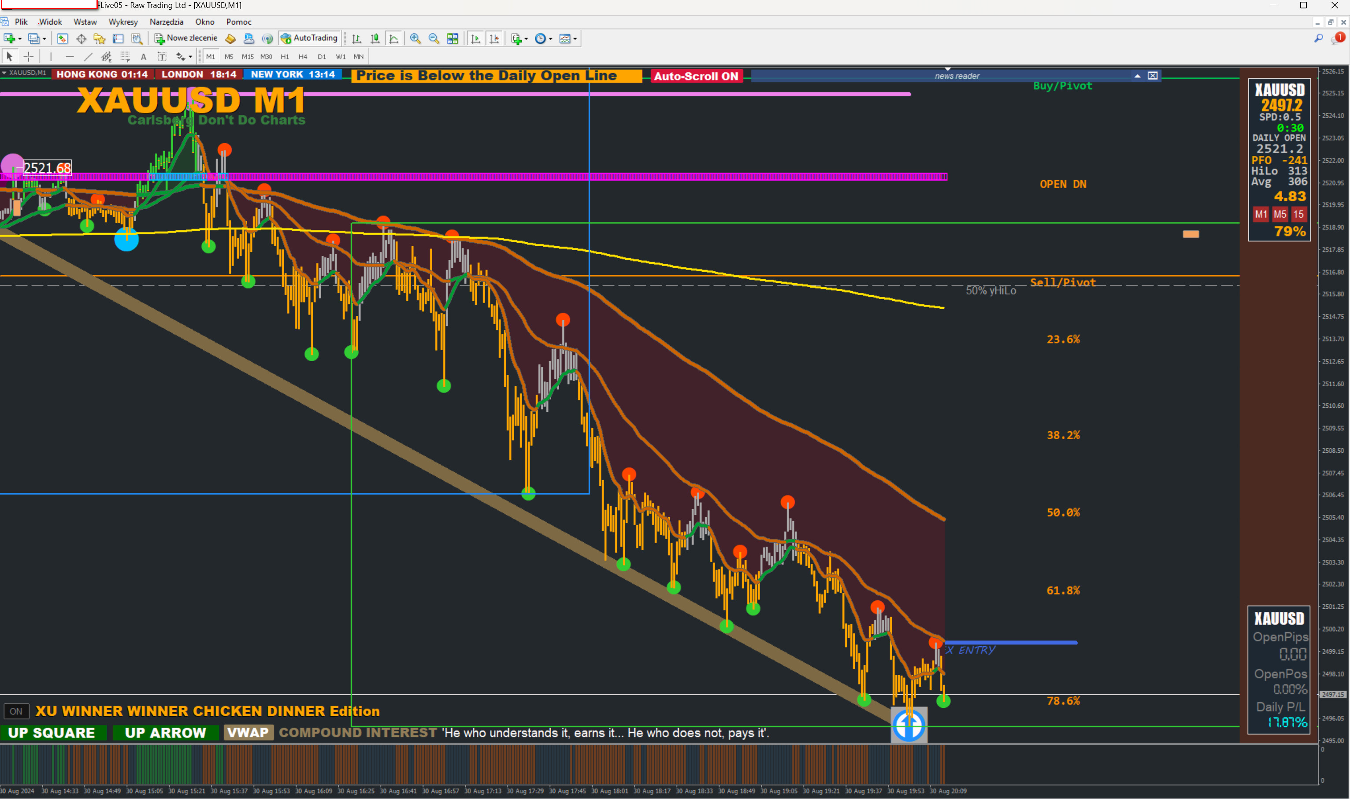Image resolution: width=1350 pixels, height=799 pixels.
Task: Pick the trendline drawing tool
Action: (x=88, y=56)
